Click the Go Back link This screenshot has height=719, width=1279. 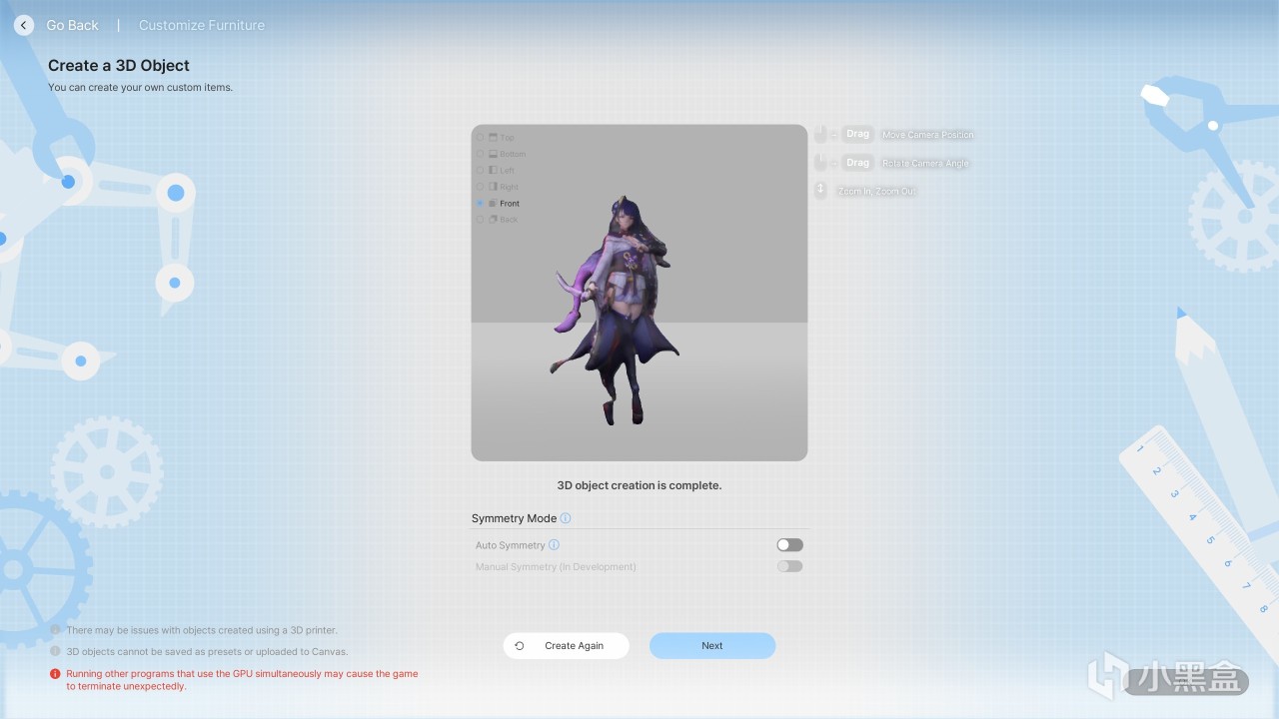(72, 25)
